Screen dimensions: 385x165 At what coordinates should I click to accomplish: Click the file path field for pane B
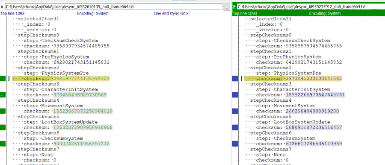click(x=311, y=7)
